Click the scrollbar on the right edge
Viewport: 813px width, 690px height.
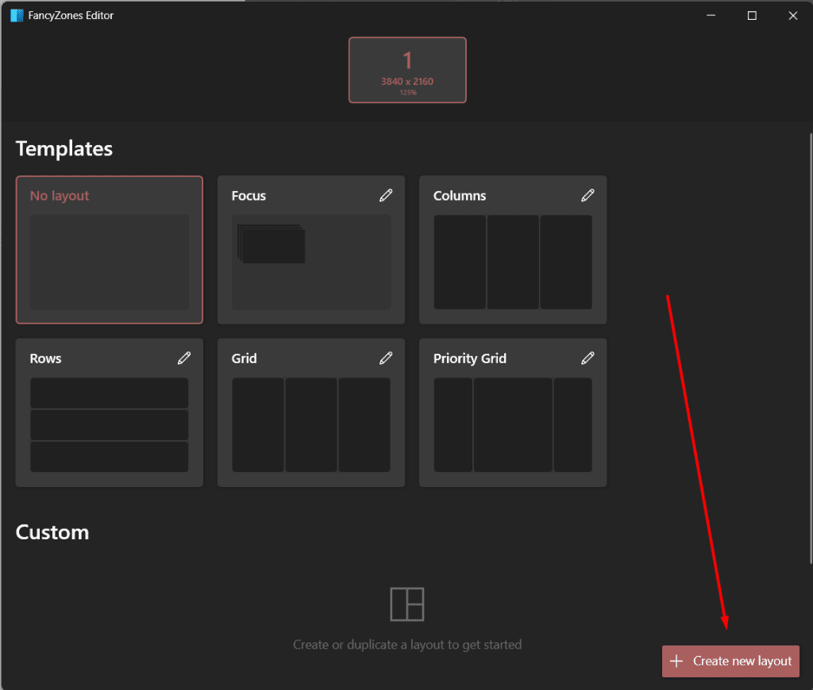click(x=808, y=317)
